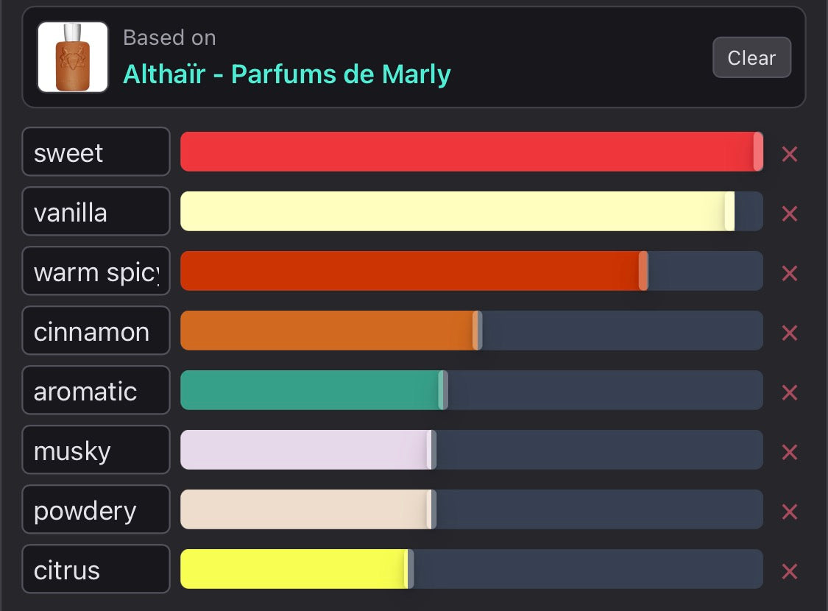Image resolution: width=828 pixels, height=611 pixels.
Task: Click the Clear button
Action: [x=752, y=57]
